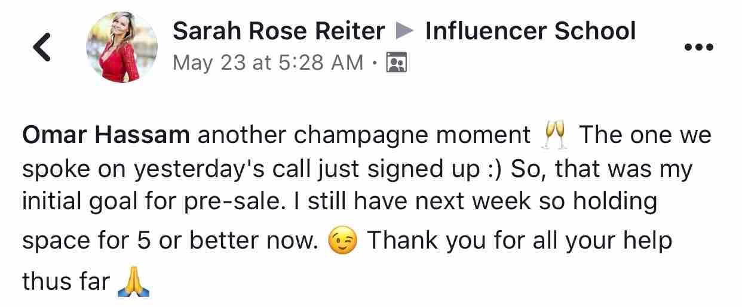Click the "Thank you for all your help" sentence
742x307 pixels.
coord(519,242)
